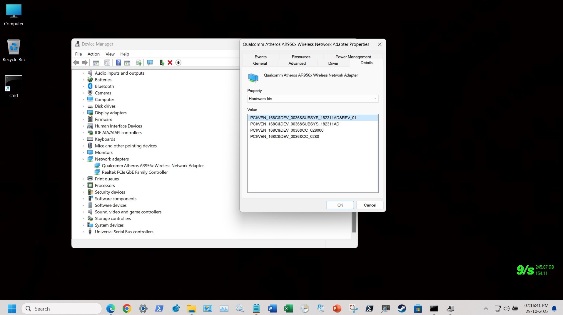Select Realtek PCIe GbE Family Controller

(135, 172)
